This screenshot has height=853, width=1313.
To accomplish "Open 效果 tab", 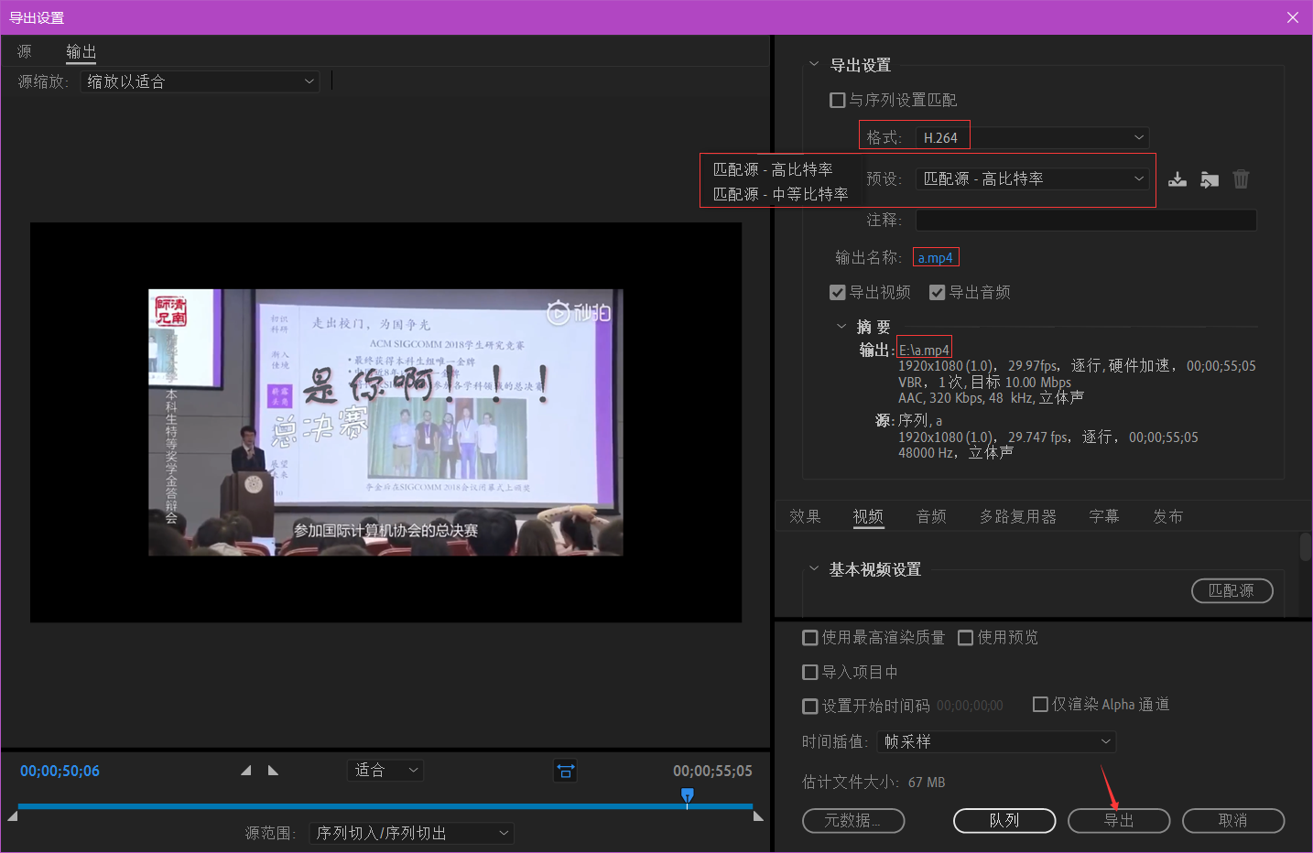I will coord(805,516).
